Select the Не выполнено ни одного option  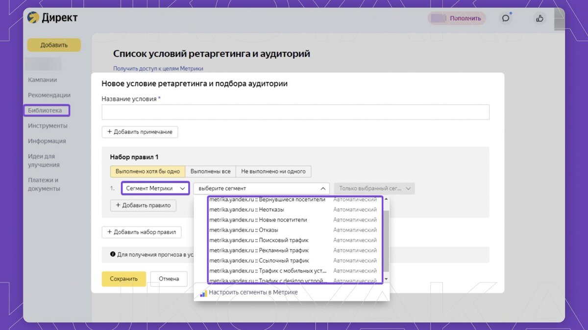click(x=273, y=172)
